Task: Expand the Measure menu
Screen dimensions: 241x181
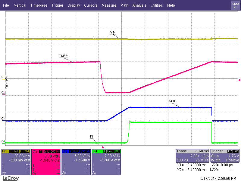Action: tap(109, 5)
